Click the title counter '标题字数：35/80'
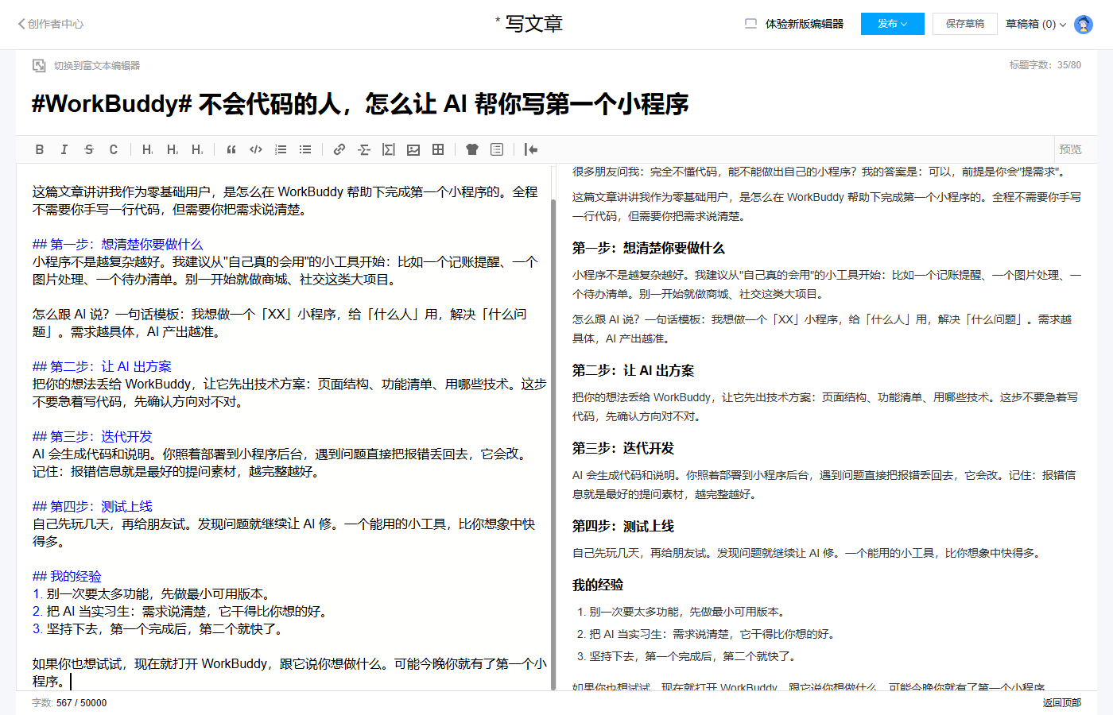1113x715 pixels. tap(1045, 65)
